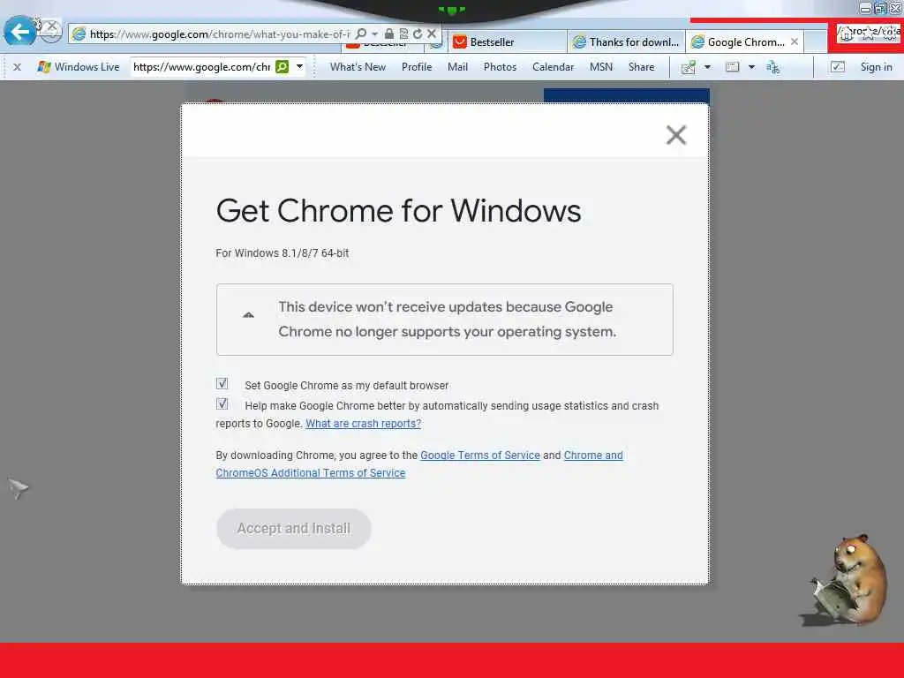Open the address bar autocomplete dropdown arrow
Viewport: 904px width, 678px height.
point(374,34)
